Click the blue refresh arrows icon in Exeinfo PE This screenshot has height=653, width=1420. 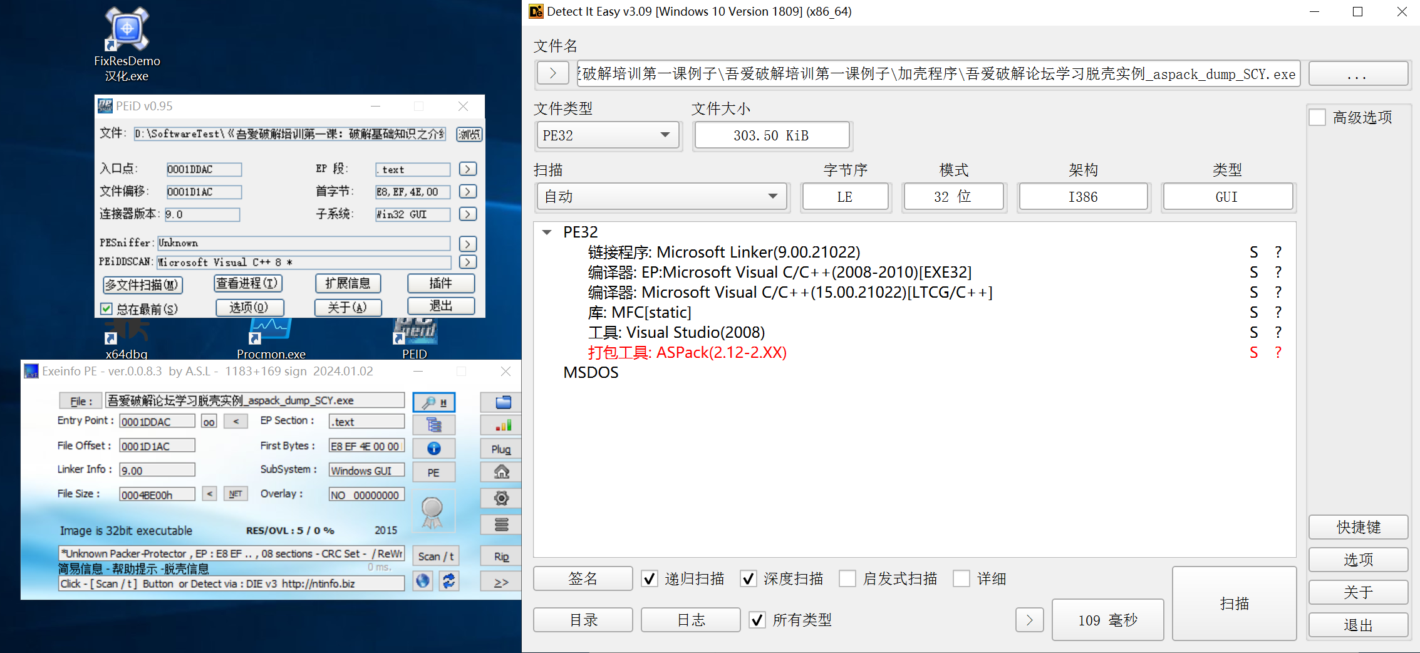(x=448, y=581)
